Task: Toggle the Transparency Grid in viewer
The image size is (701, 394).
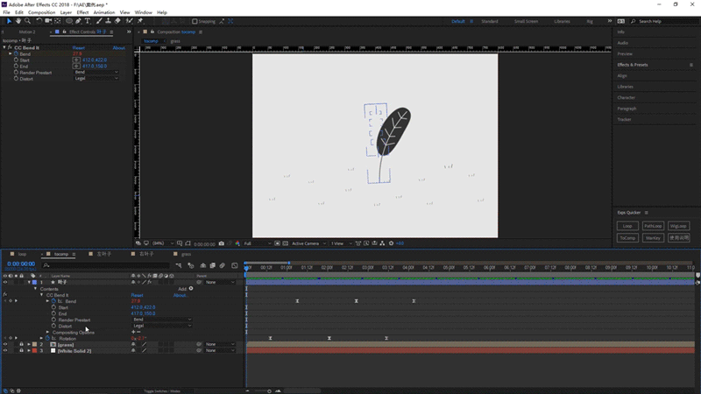Action: click(x=286, y=243)
